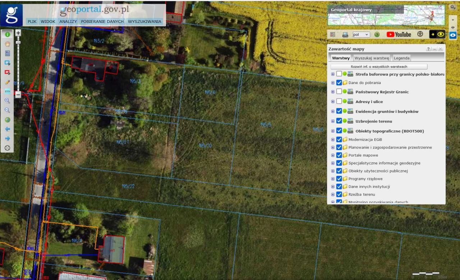The image size is (460, 280).
Task: Open the map contents list icon
Action: tap(332, 34)
